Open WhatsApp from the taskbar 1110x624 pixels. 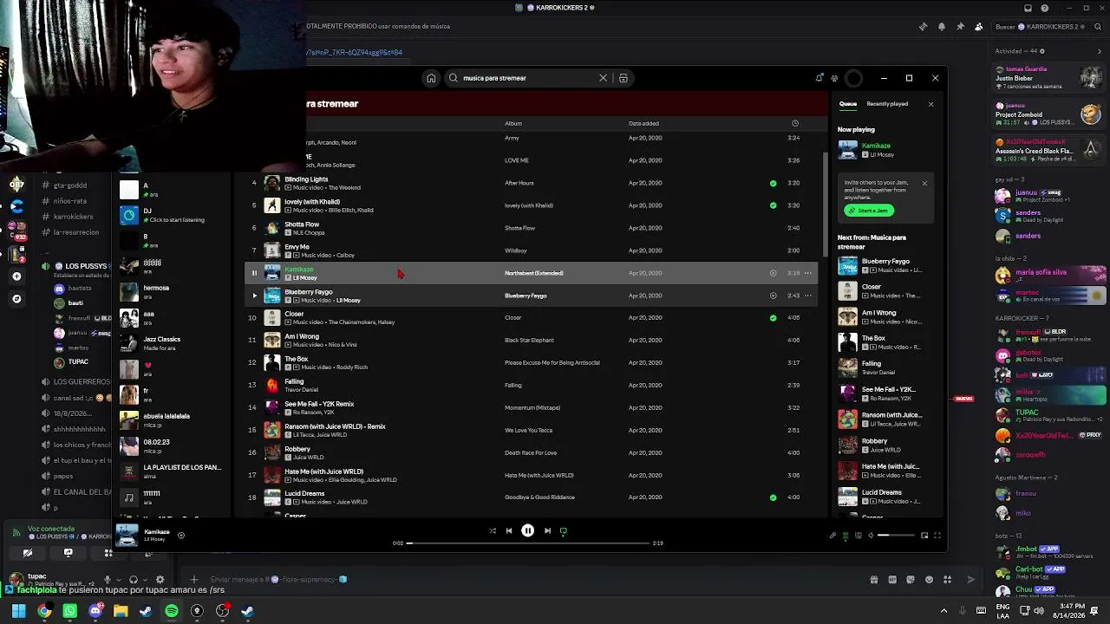[69, 611]
